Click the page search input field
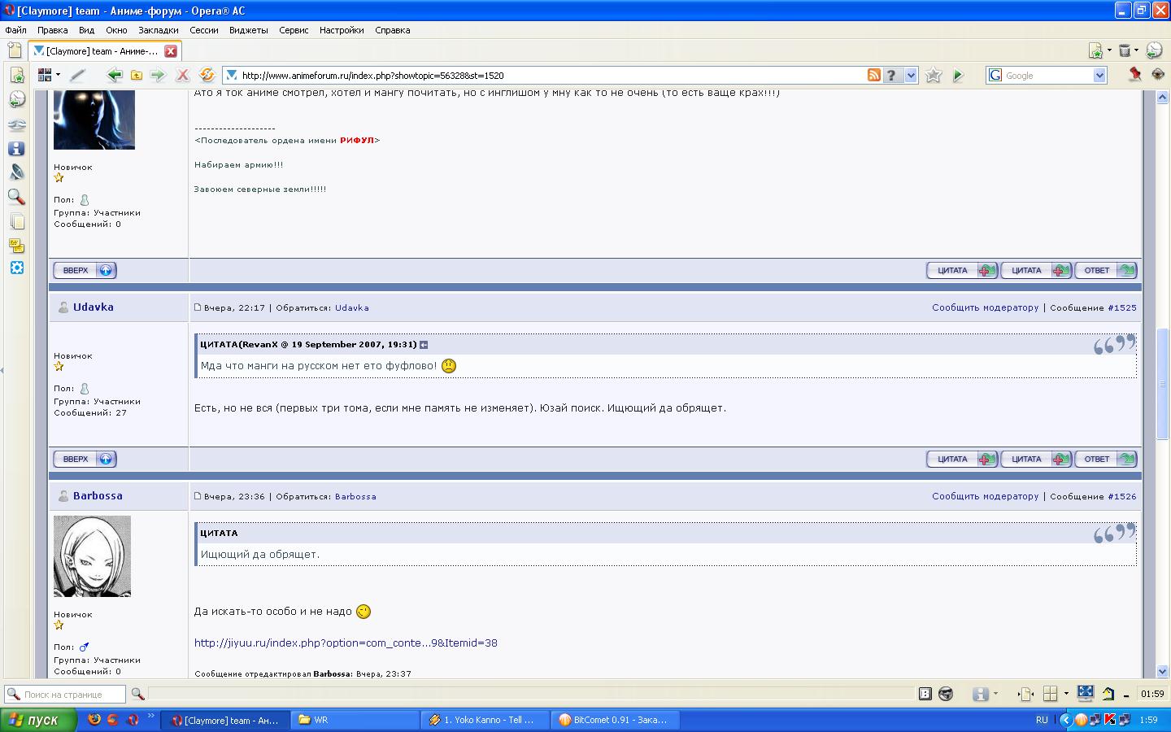The height and width of the screenshot is (732, 1171). coord(65,694)
